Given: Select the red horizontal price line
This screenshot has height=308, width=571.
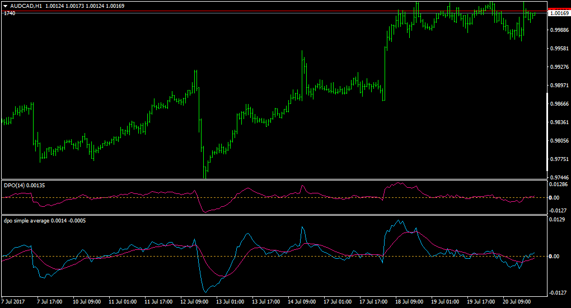Looking at the screenshot, I should coord(274,11).
